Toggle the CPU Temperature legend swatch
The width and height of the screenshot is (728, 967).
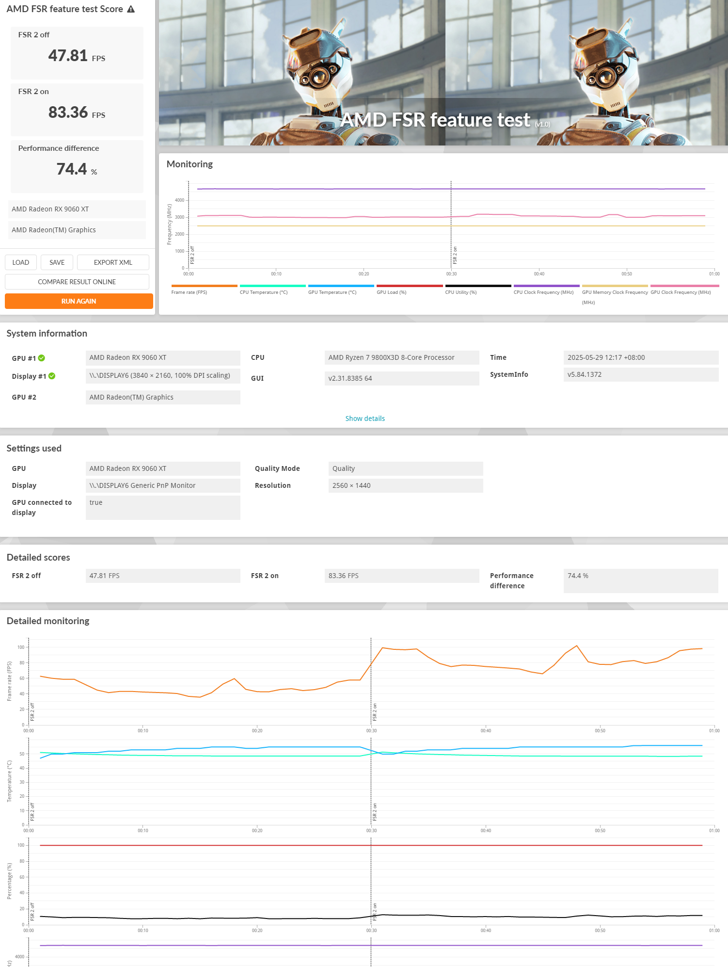click(273, 286)
